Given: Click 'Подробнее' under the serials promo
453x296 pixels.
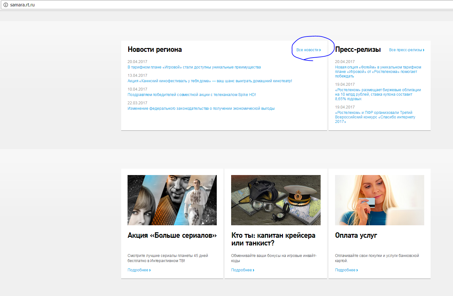Looking at the screenshot, I should (139, 270).
